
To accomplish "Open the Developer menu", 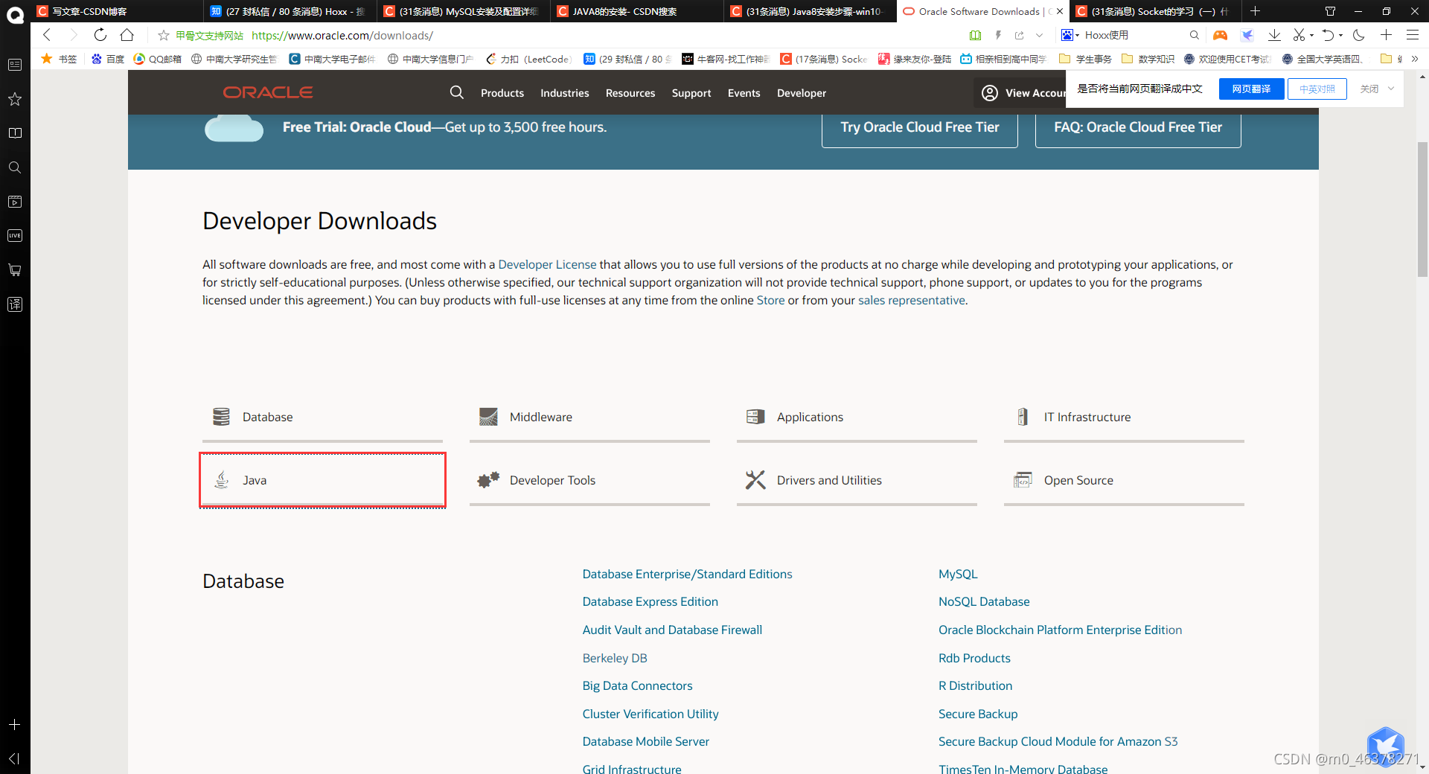I will click(x=802, y=93).
